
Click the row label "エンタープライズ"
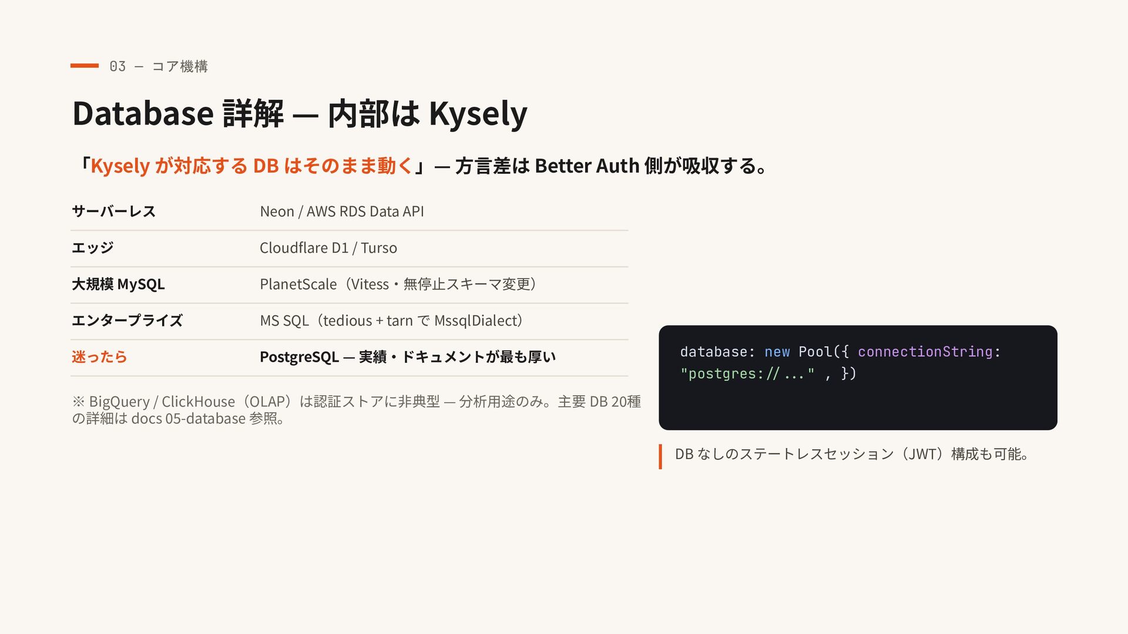(x=127, y=321)
